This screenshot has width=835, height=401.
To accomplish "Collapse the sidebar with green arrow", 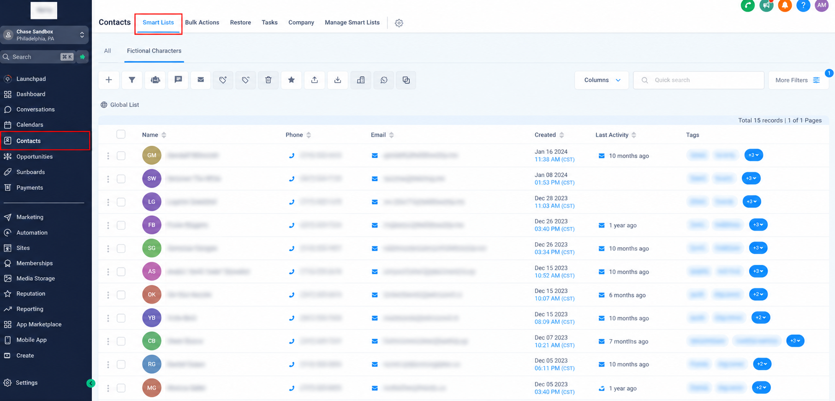I will click(x=91, y=383).
